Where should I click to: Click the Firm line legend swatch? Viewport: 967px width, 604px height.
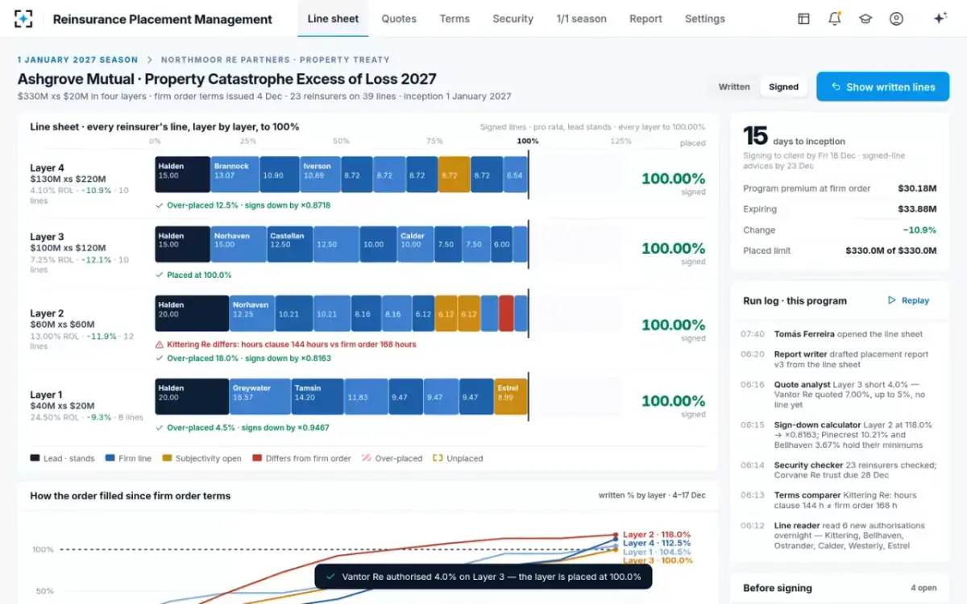(x=110, y=458)
